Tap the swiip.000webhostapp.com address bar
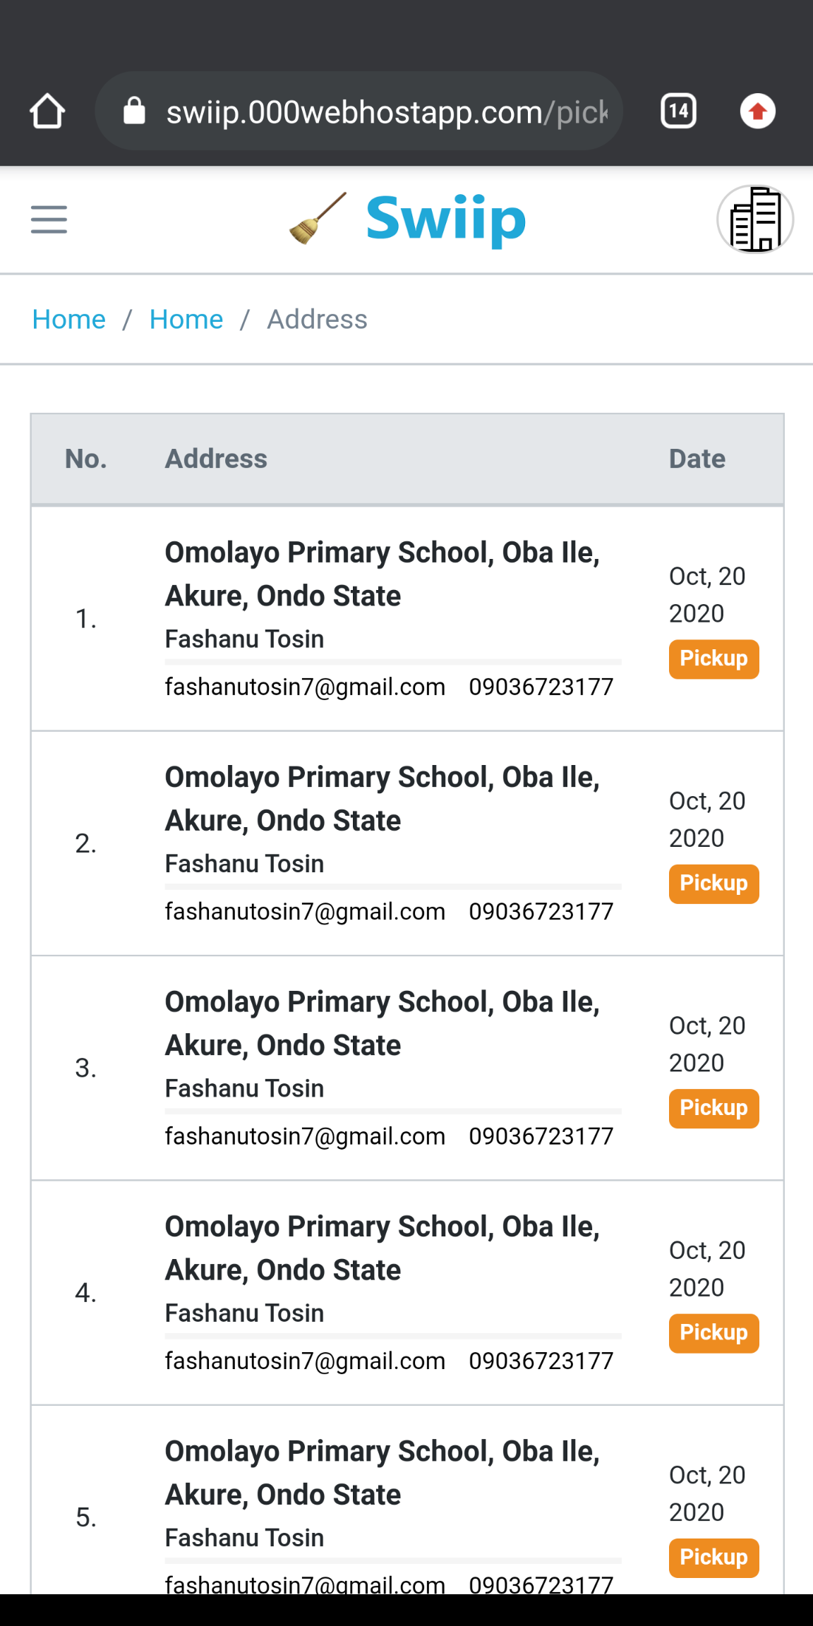 click(386, 112)
